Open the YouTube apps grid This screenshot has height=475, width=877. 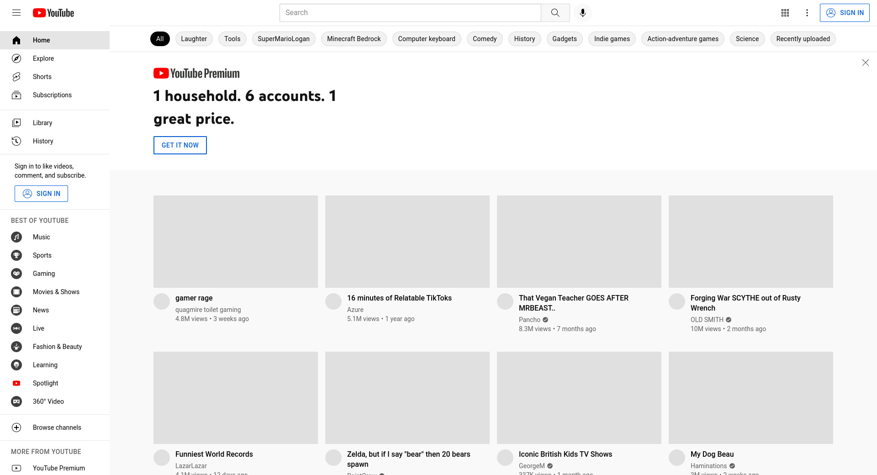(785, 13)
